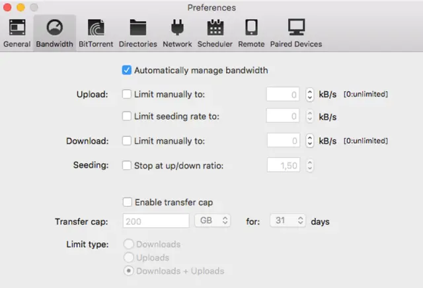
Task: Open the General preferences icon
Action: (x=17, y=28)
